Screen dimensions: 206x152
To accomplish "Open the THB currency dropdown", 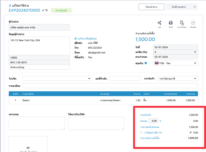I will [x=175, y=63].
